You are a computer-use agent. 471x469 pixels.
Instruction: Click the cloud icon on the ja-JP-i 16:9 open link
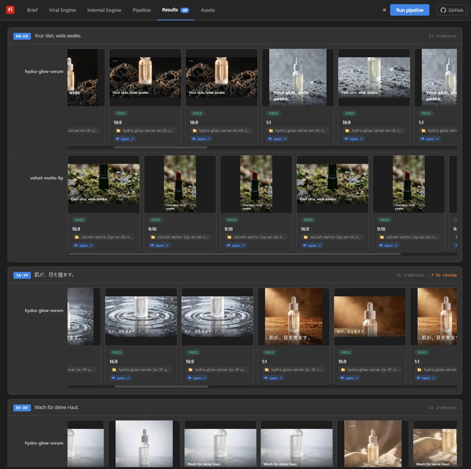point(342,378)
